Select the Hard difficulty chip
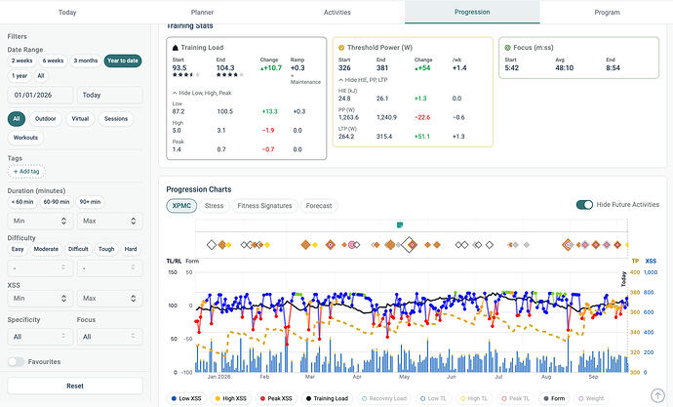673x407 pixels. (131, 249)
